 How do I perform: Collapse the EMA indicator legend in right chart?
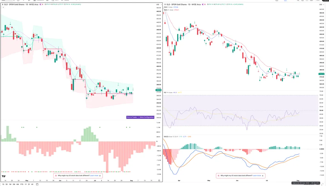166,13
